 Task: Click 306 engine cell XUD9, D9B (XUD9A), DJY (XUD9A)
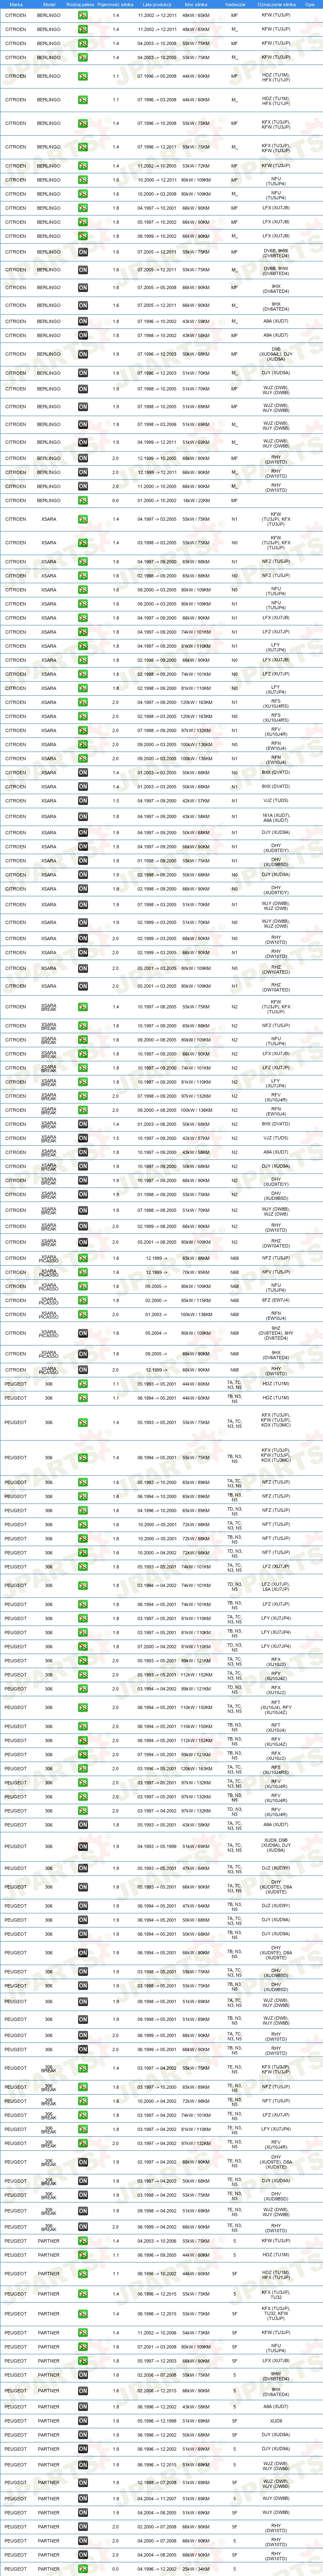(x=276, y=1847)
